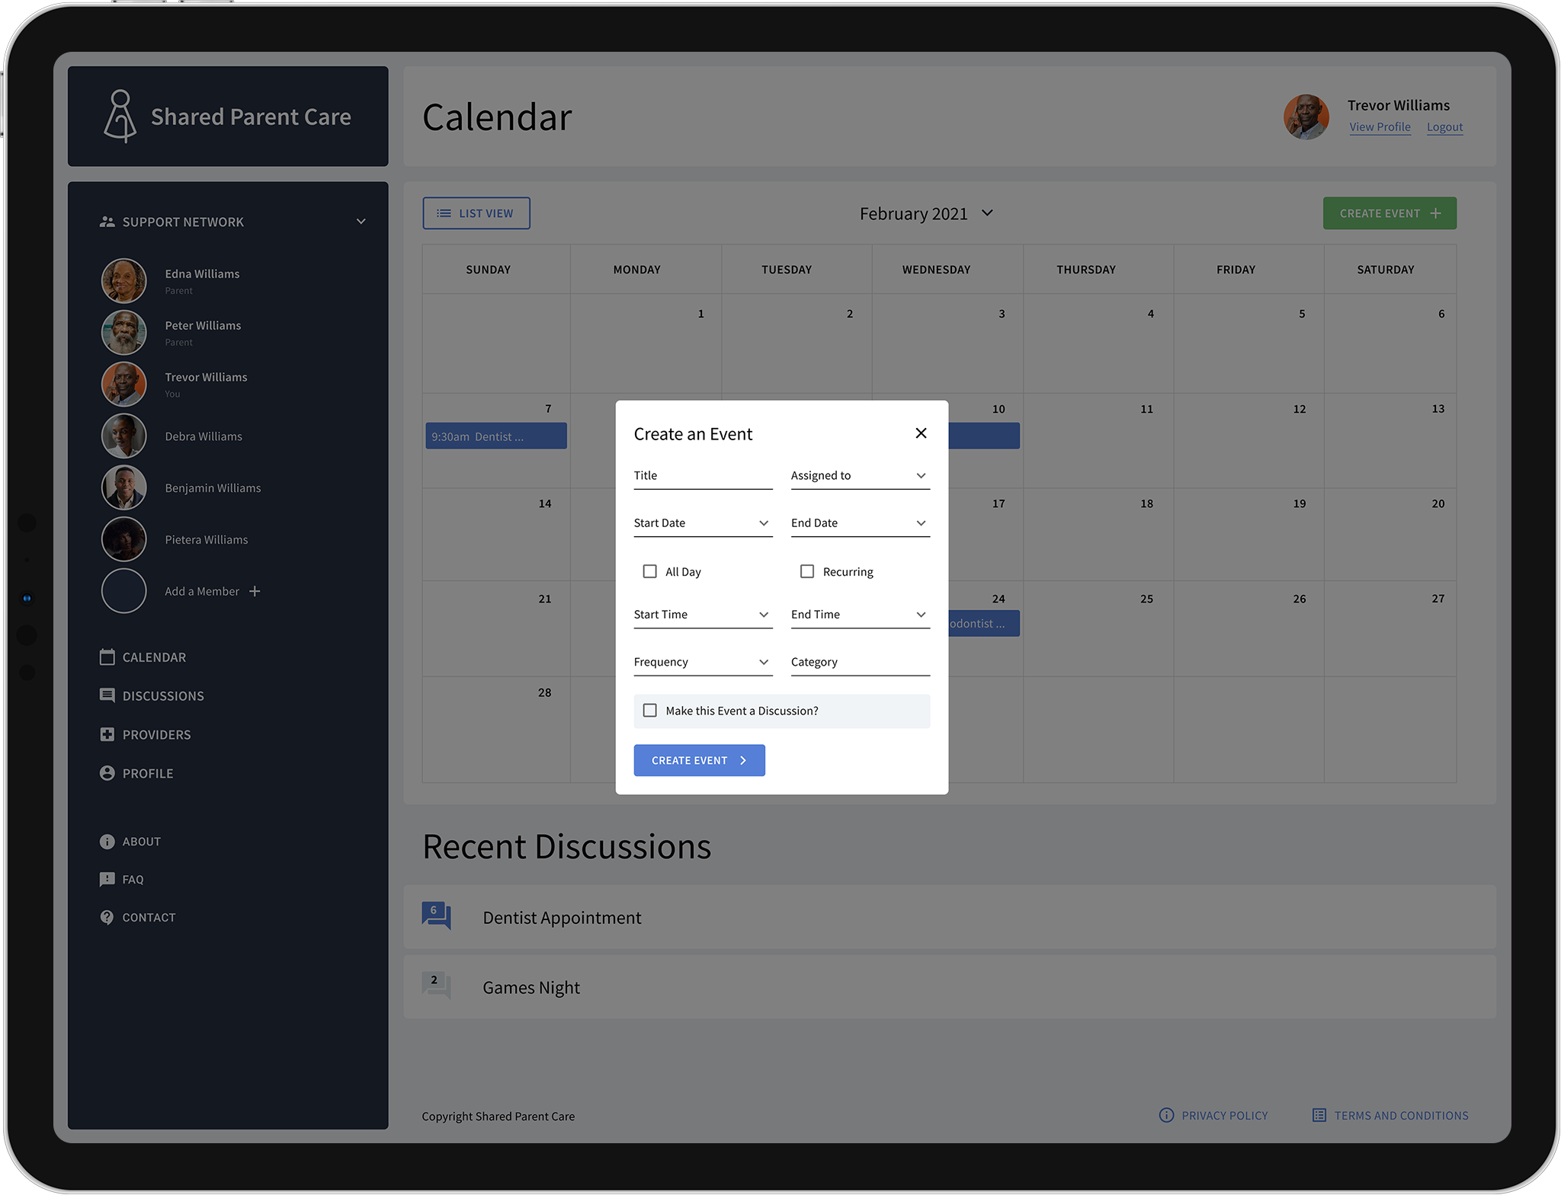This screenshot has width=1561, height=1195.
Task: Click the Support Network collapse icon
Action: [x=362, y=221]
